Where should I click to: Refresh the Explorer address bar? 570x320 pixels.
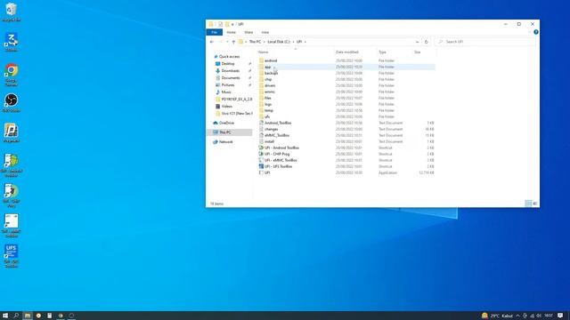click(x=426, y=42)
